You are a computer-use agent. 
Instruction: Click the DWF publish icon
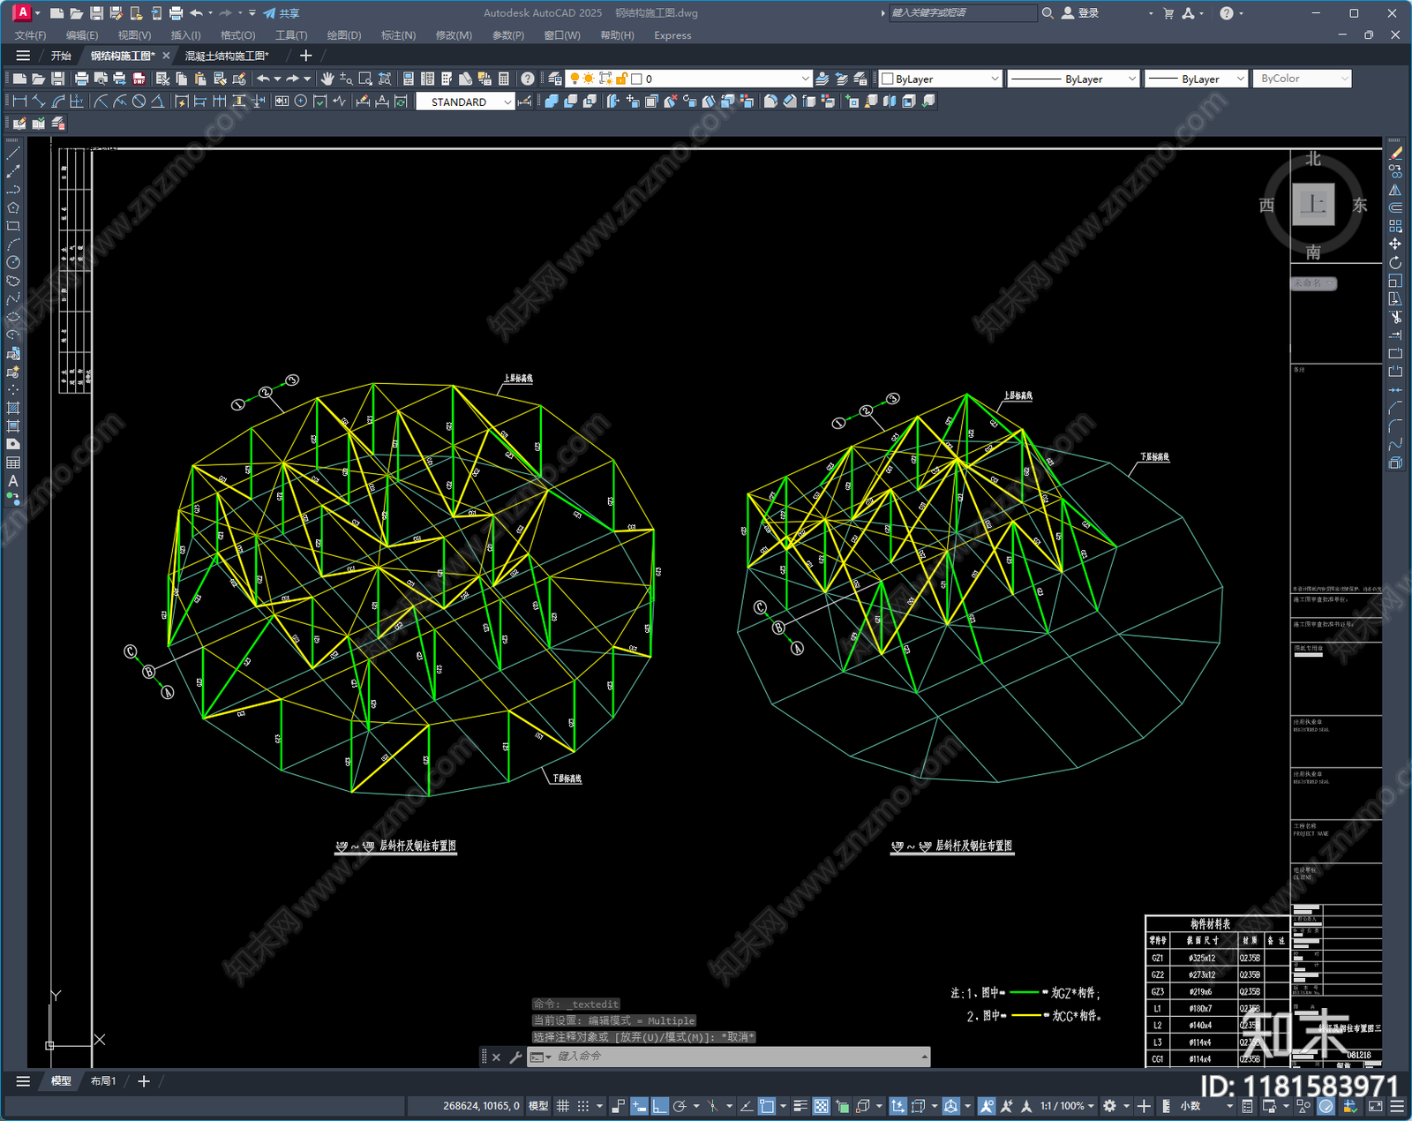coord(139,79)
